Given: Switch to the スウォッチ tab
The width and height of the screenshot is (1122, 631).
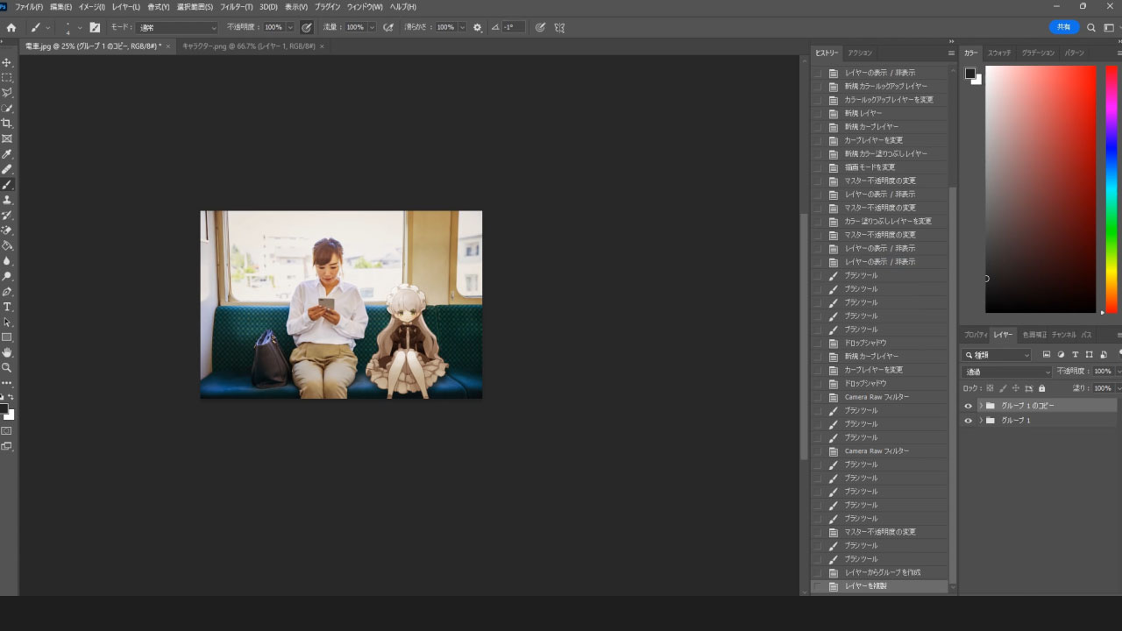Looking at the screenshot, I should pos(998,53).
